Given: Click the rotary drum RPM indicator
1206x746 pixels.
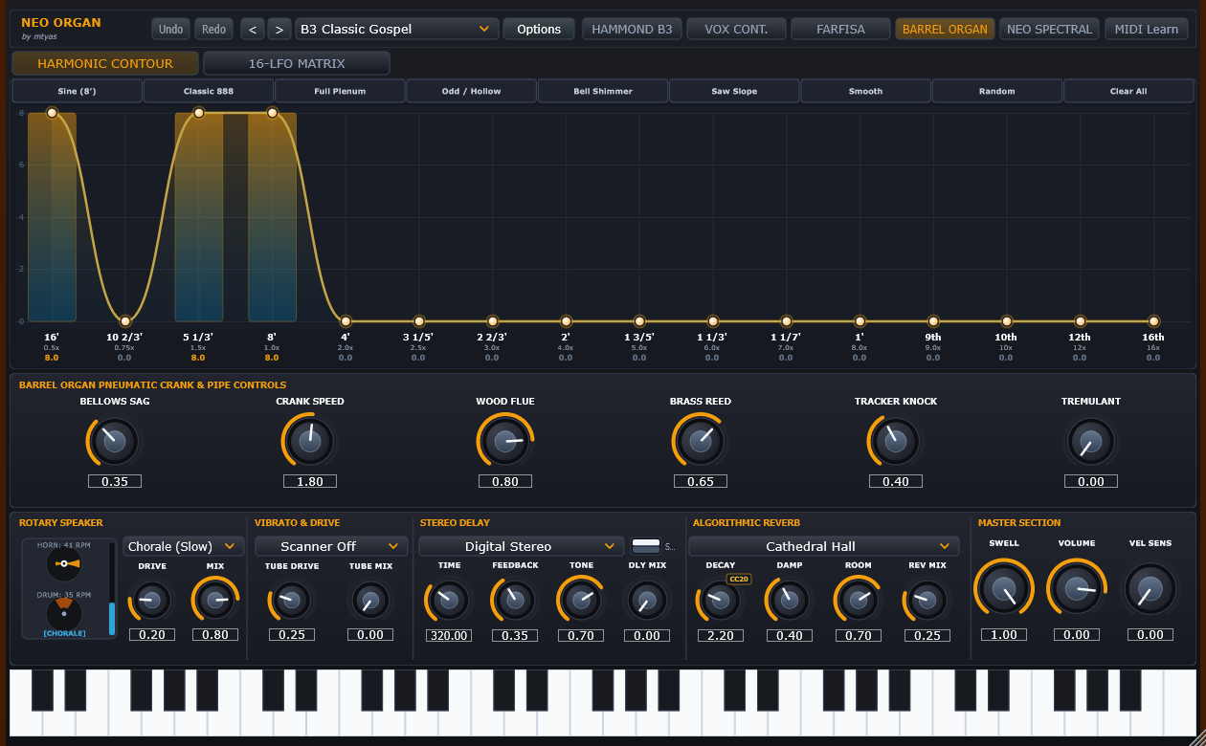Looking at the screenshot, I should (64, 612).
